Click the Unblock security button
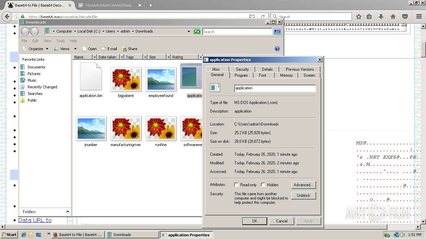The image size is (426, 239). point(304,196)
